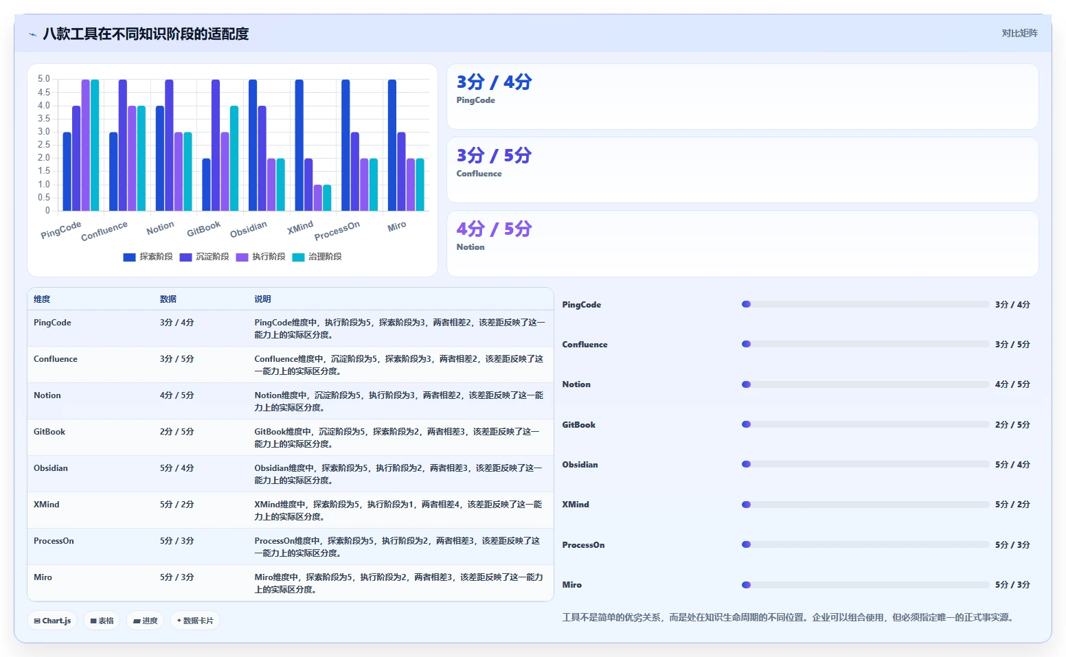Click XMind's tall blue 探索阶段 bar

(299, 145)
